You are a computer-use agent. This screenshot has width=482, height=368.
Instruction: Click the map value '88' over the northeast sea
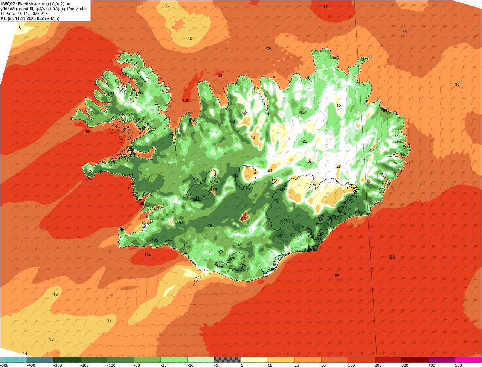pyautogui.click(x=404, y=32)
